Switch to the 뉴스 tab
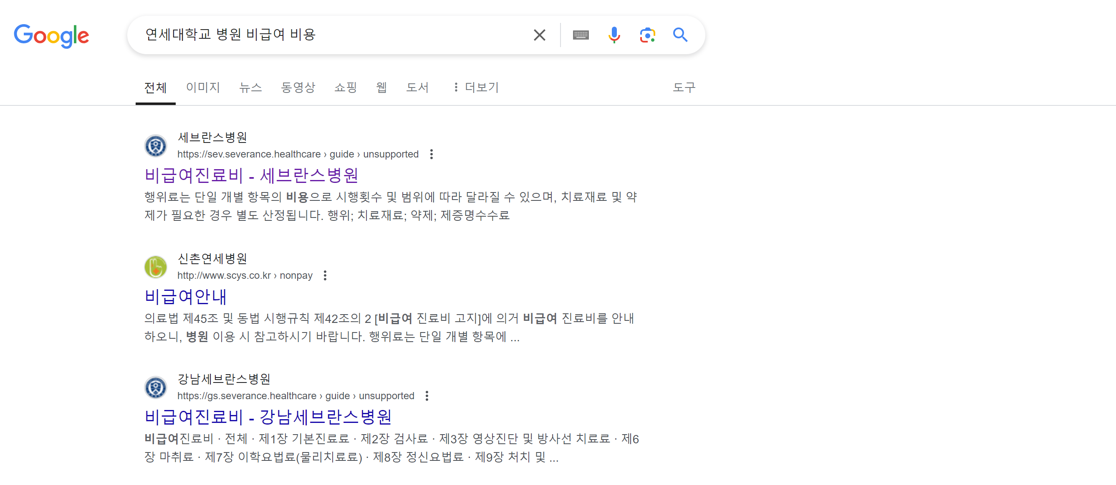This screenshot has height=485, width=1116. click(x=251, y=88)
